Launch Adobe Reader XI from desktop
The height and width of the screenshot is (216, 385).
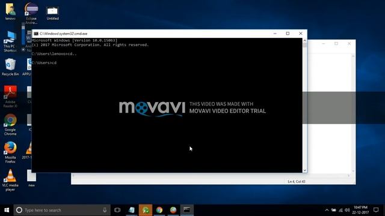10,97
